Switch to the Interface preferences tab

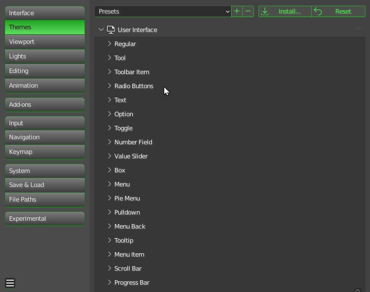(x=45, y=13)
